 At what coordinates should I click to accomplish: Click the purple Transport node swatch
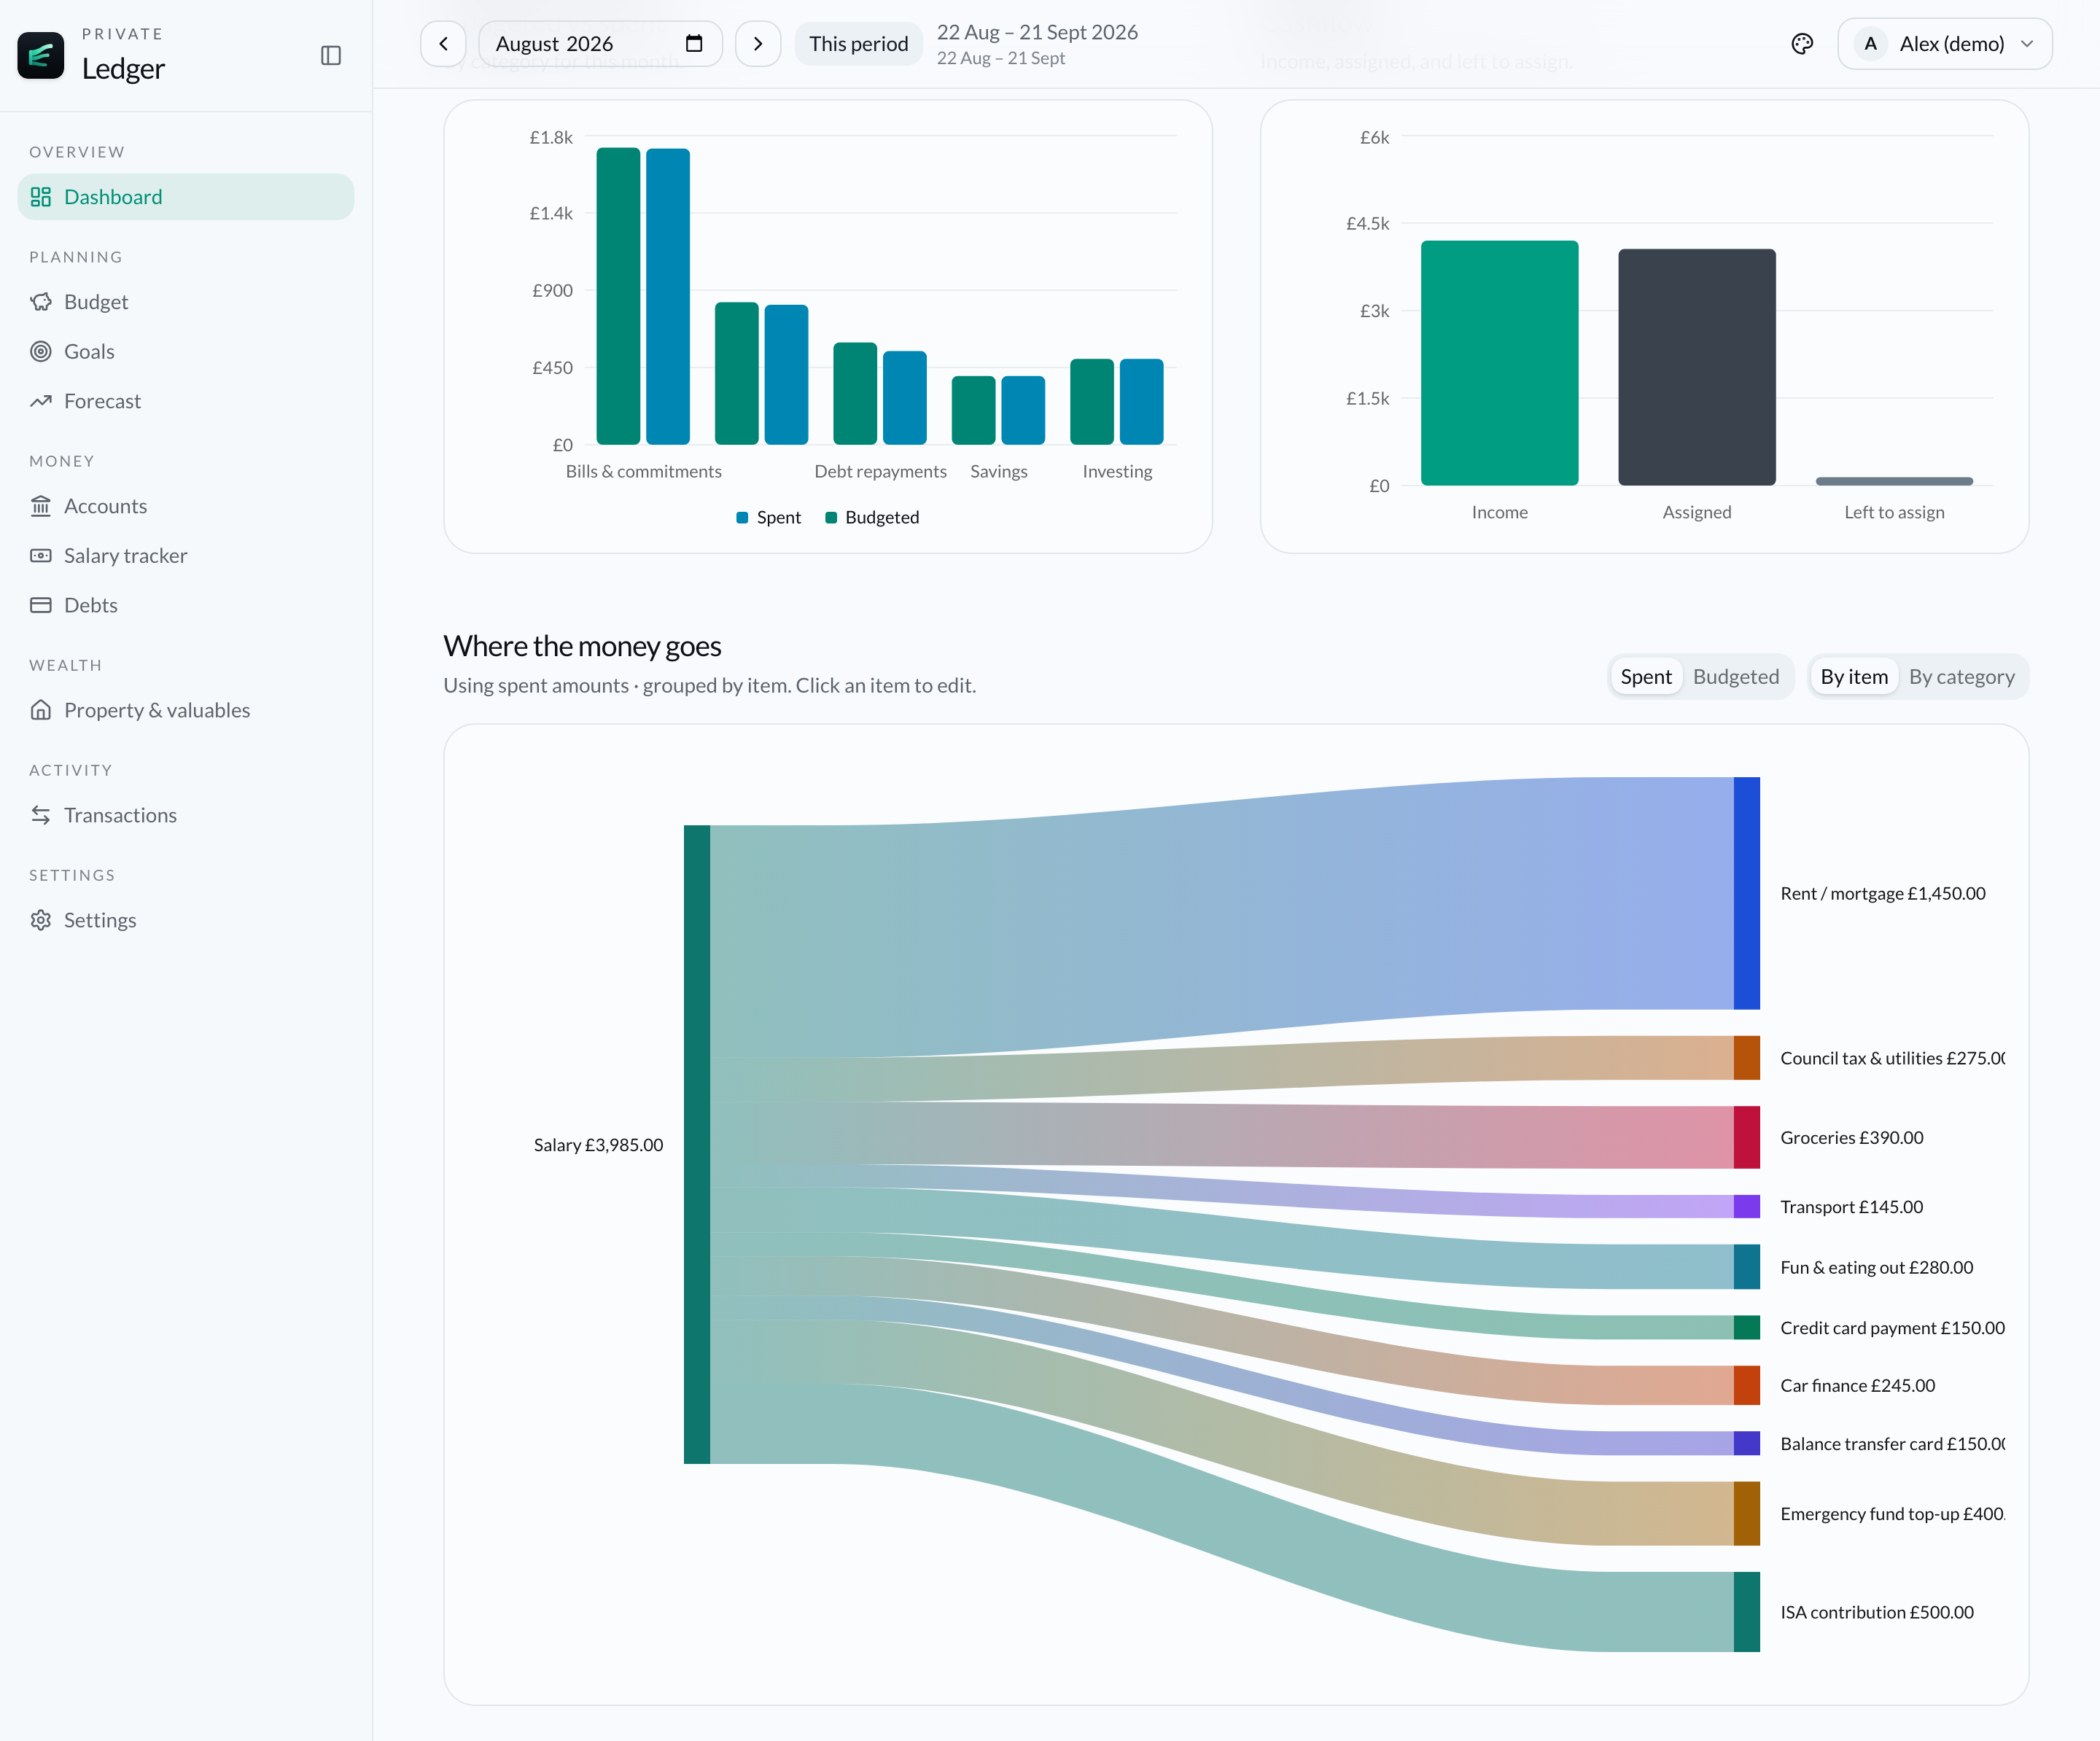click(1746, 1206)
